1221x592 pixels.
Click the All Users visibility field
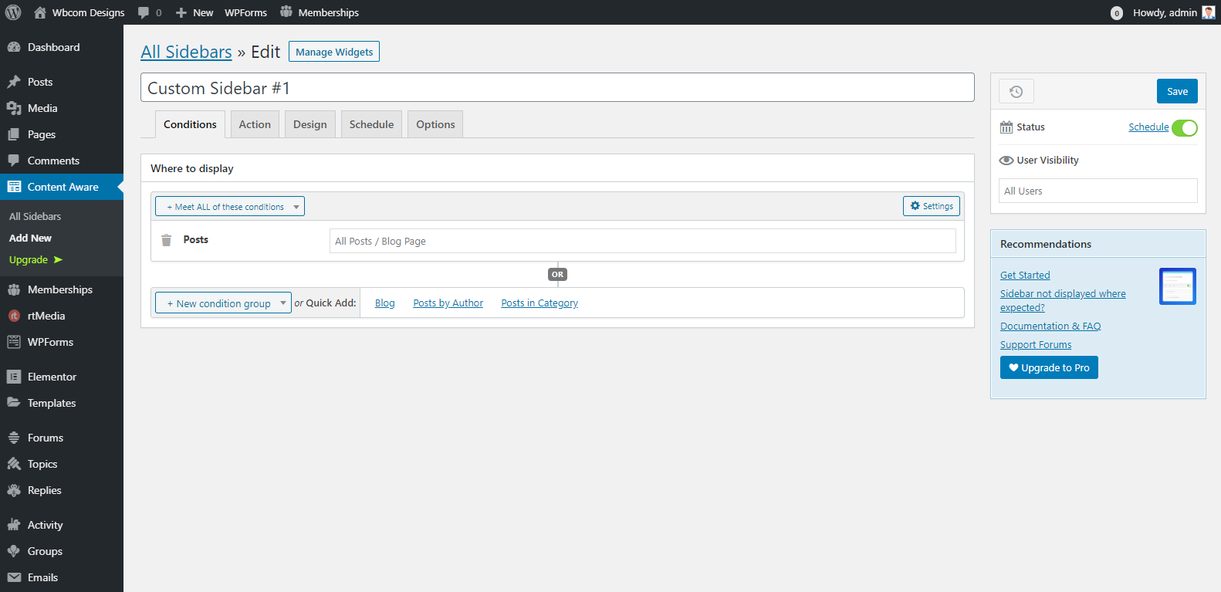(1098, 191)
